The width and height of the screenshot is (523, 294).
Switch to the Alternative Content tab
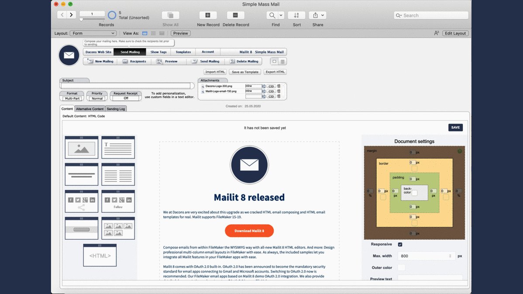(90, 109)
